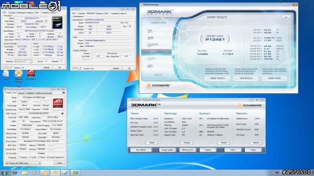Open Windows Media Player on the taskbar

[34, 173]
